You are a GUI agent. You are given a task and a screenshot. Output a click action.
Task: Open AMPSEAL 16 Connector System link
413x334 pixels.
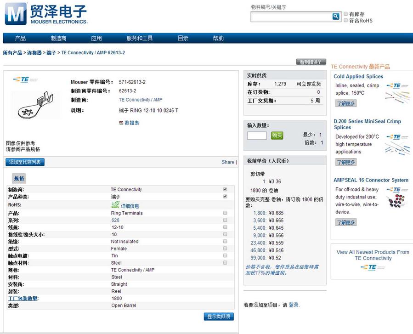click(371, 180)
